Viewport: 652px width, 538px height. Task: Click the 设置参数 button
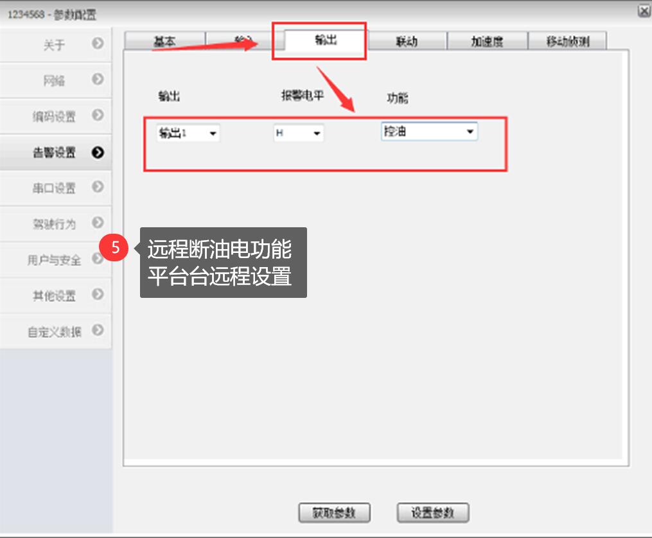pyautogui.click(x=433, y=513)
